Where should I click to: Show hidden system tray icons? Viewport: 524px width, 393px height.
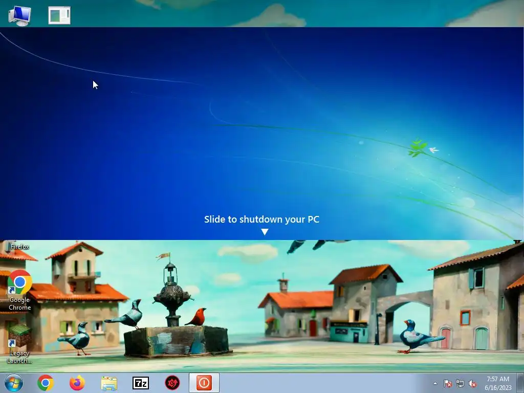[435, 383]
